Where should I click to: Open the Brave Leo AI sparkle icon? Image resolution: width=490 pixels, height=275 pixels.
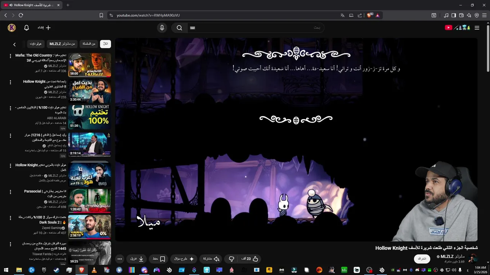point(469,15)
